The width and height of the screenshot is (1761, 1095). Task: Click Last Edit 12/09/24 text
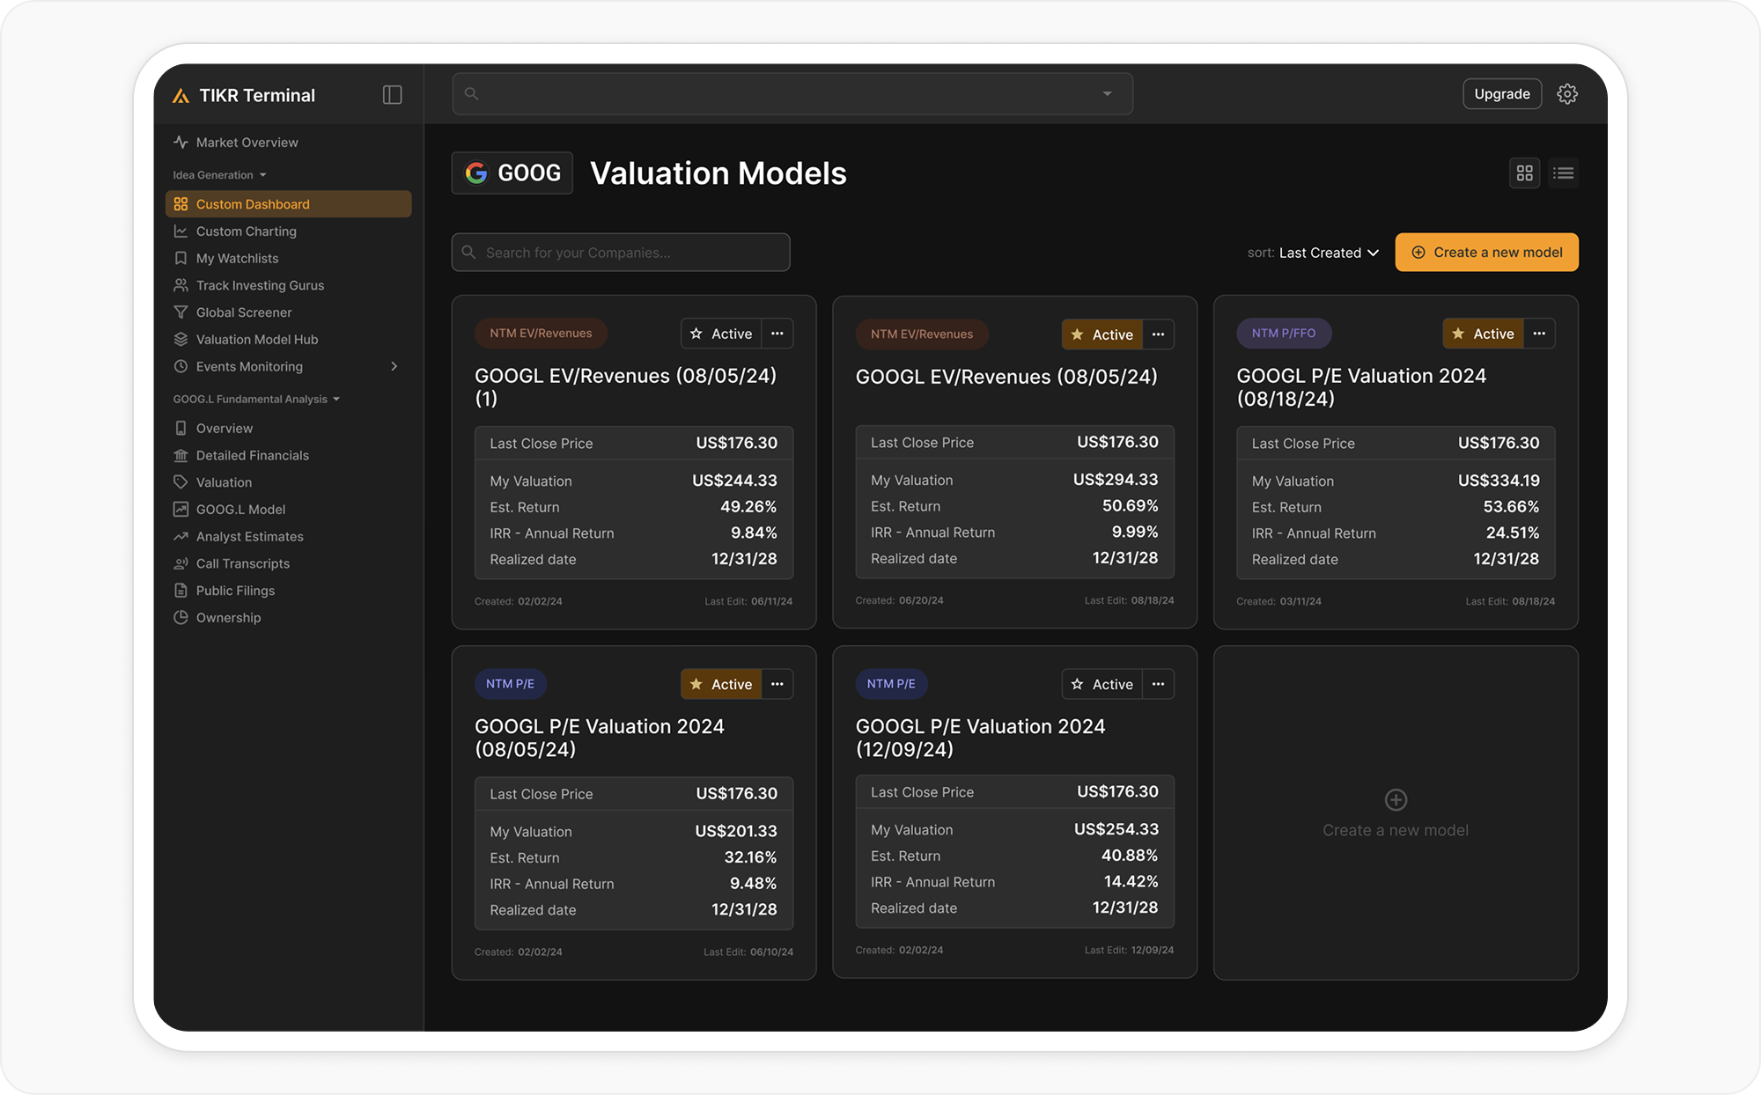click(x=1129, y=951)
